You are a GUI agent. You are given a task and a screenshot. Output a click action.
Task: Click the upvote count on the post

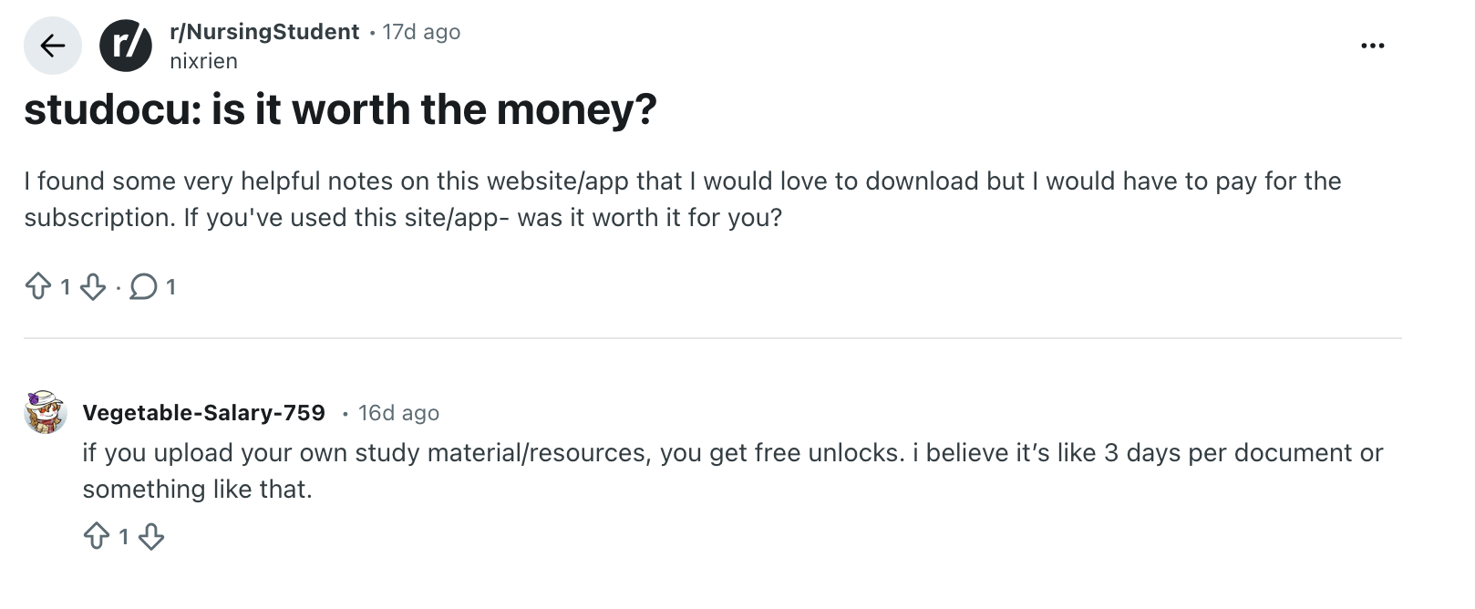[64, 286]
